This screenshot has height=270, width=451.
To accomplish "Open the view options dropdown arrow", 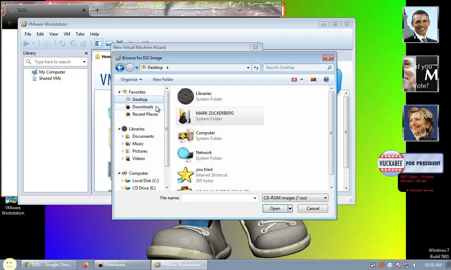I will [x=302, y=79].
